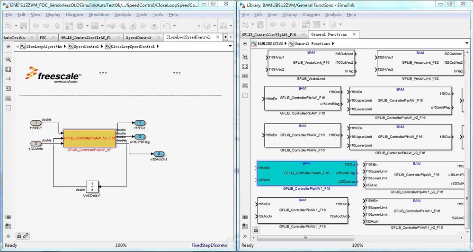The width and height of the screenshot is (473, 252).
Task: Open the Model Advisor dropdown arrow in the Library window
Action: click(340, 24)
